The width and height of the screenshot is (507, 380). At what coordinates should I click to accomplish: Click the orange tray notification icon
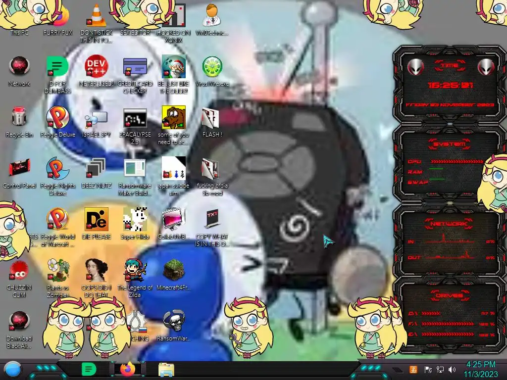tap(413, 369)
